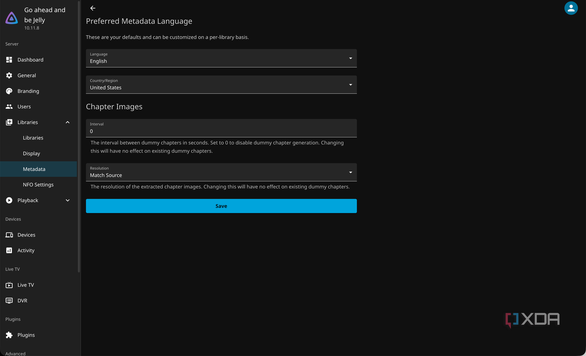Open the Branding page
Image resolution: width=586 pixels, height=356 pixels.
click(28, 91)
